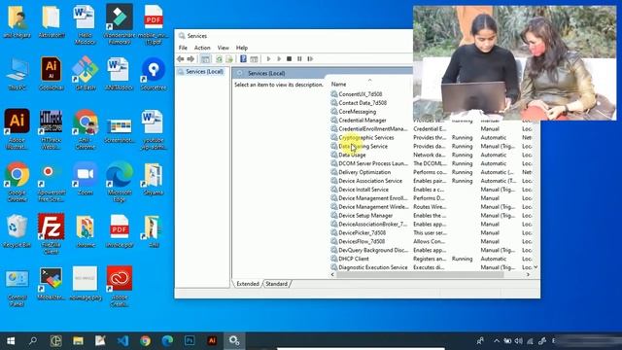The width and height of the screenshot is (622, 350).
Task: Click the noimage.png file on desktop
Action: coord(85,283)
